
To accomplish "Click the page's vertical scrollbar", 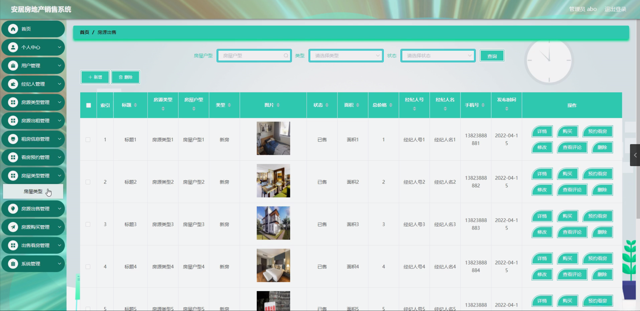I will [x=638, y=100].
